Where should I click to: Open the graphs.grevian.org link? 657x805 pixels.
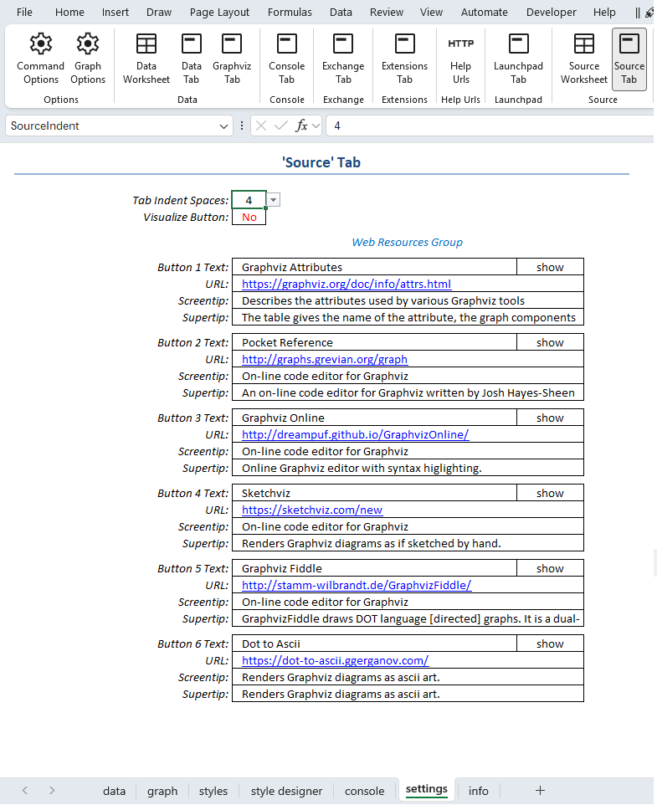pyautogui.click(x=325, y=359)
